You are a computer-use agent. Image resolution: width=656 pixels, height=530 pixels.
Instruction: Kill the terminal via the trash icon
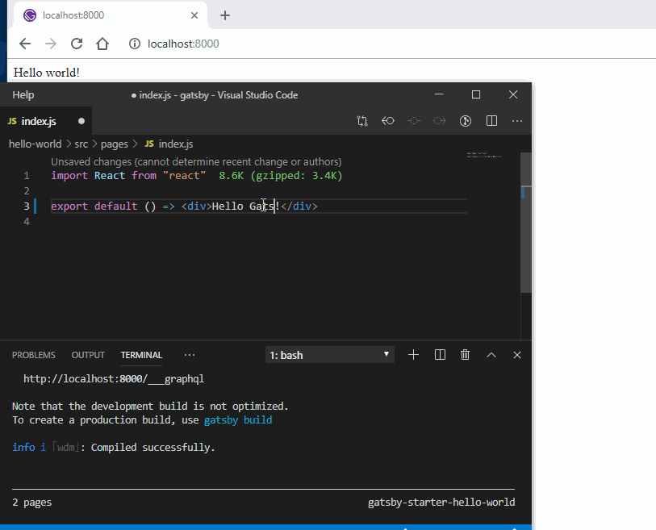[x=466, y=354]
